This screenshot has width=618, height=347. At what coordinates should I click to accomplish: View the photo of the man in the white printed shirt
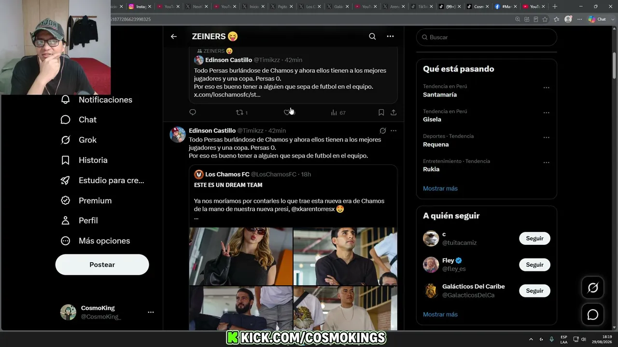coord(345,308)
